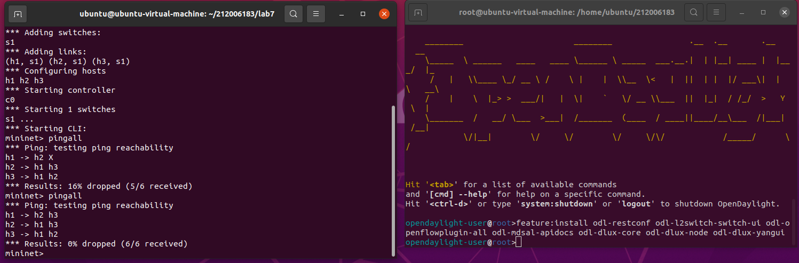Click the 'Results: 16% dropped (5/6 received)' line

pyautogui.click(x=99, y=186)
